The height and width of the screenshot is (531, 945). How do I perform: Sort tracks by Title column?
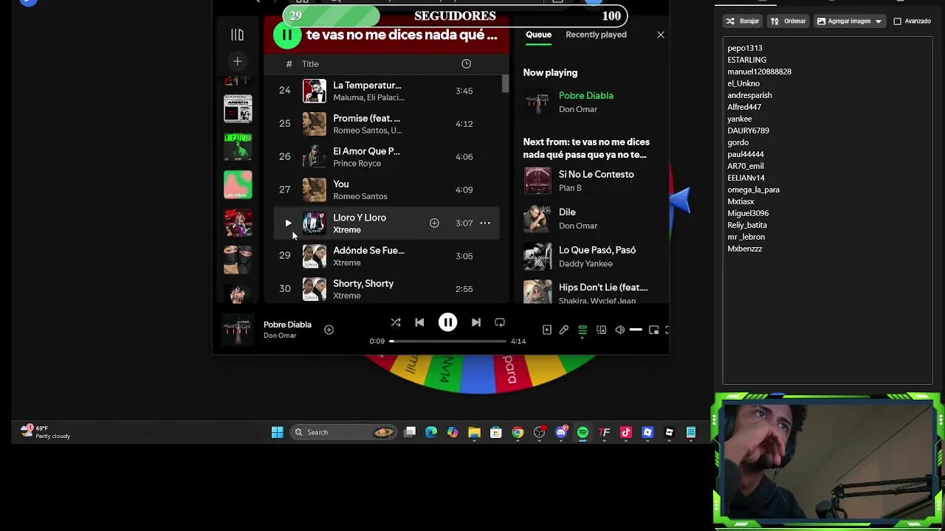click(x=310, y=64)
